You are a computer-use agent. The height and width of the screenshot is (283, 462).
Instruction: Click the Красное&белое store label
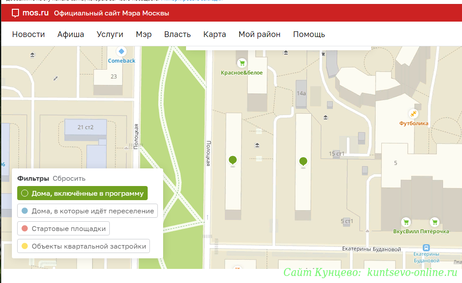click(242, 73)
